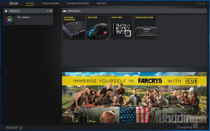The height and width of the screenshot is (131, 210).
Task: Minimize the iCUE window
Action: [196, 3]
